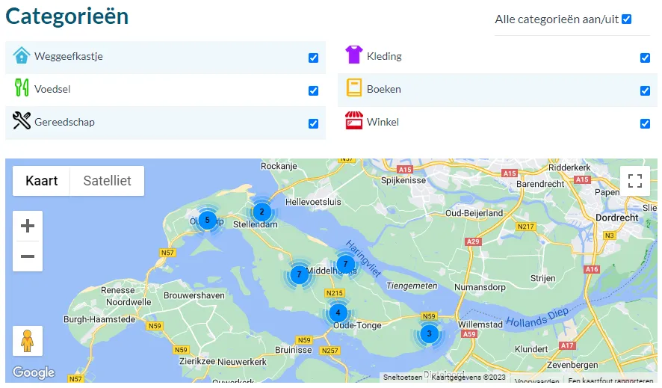
Task: Uncheck the Weggeefkastje category checkbox
Action: 314,58
